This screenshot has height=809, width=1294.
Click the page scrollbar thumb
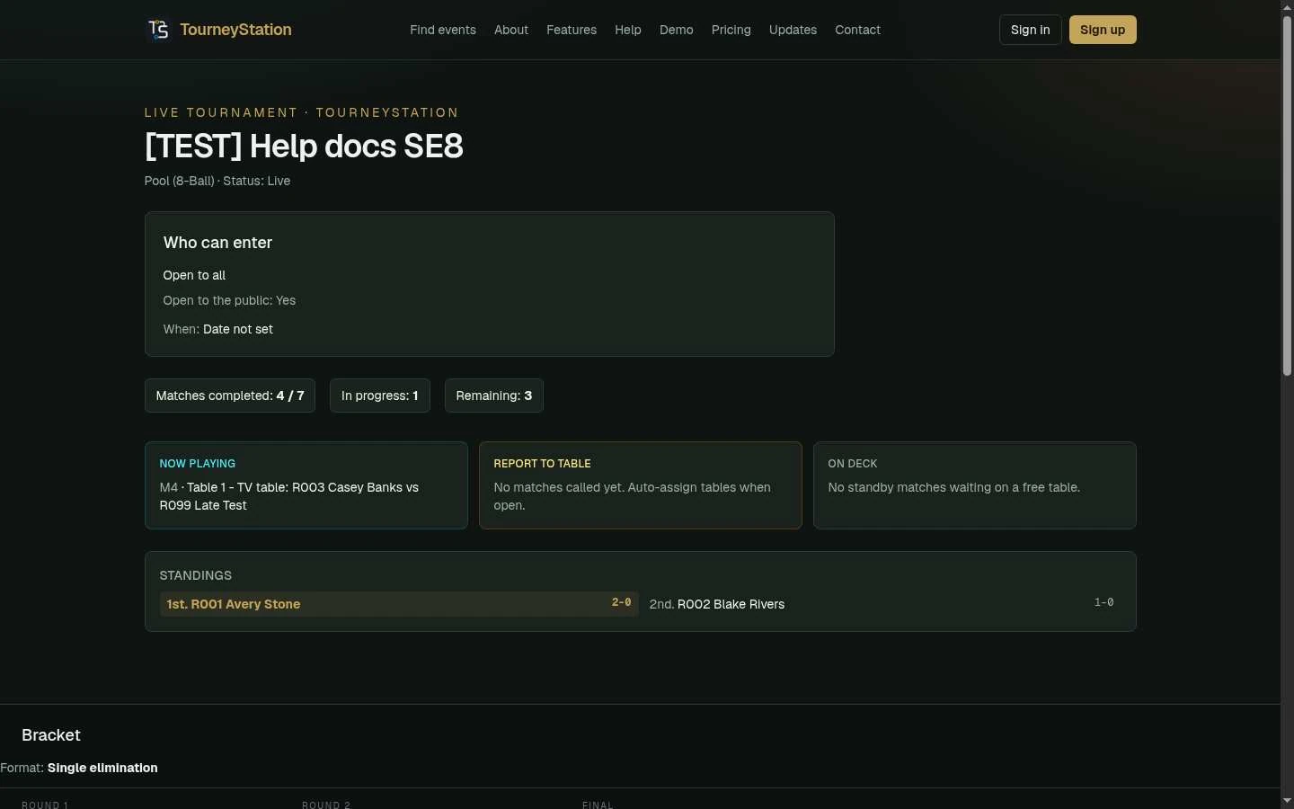click(1287, 196)
